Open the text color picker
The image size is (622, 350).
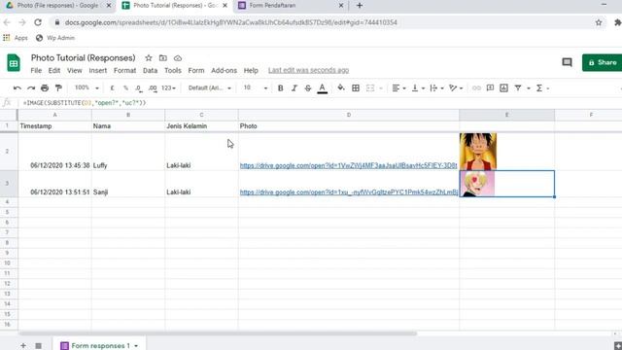coord(322,88)
